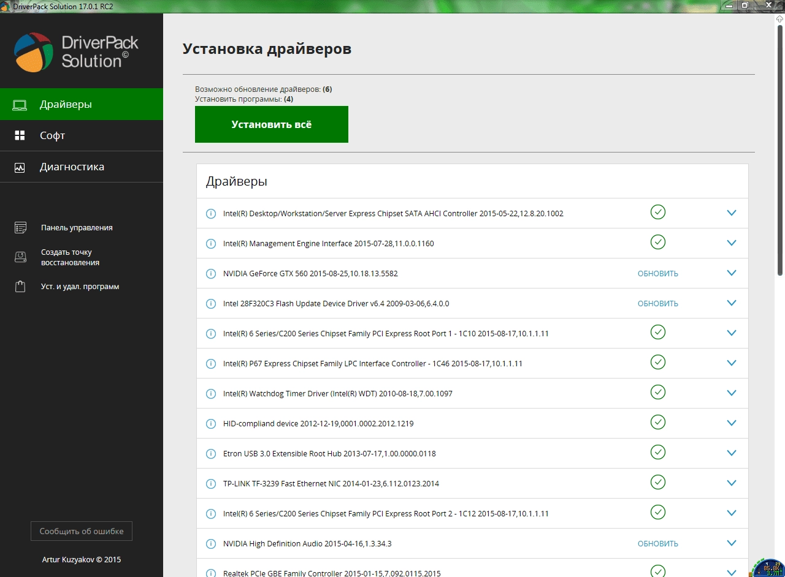The image size is (785, 577).
Task: Click info icon for Management Engine Interface driver
Action: [x=211, y=244]
